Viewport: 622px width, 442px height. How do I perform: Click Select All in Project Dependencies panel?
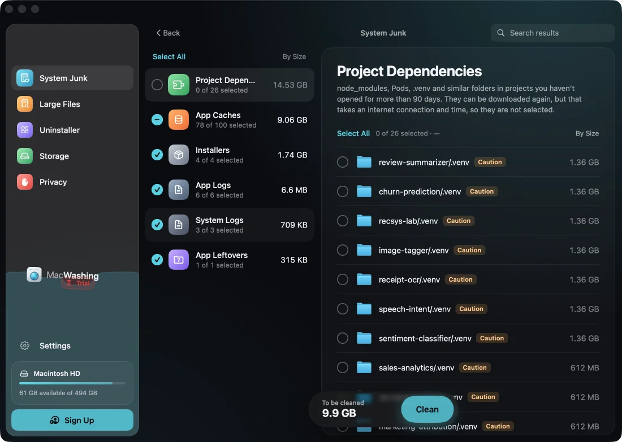point(353,133)
